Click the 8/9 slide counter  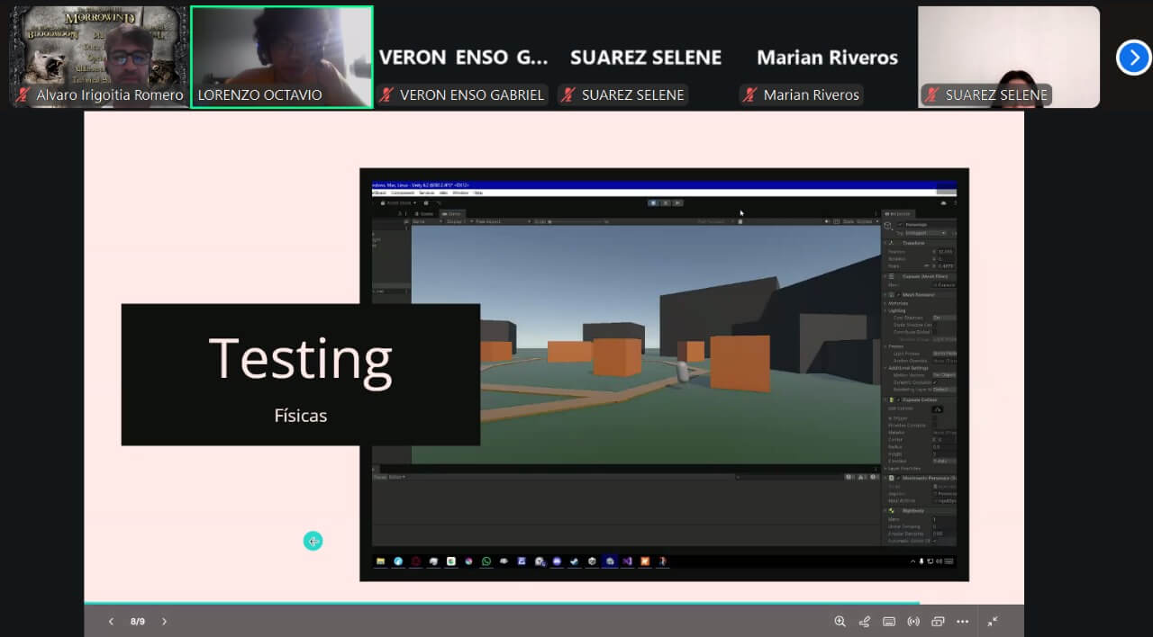point(138,622)
